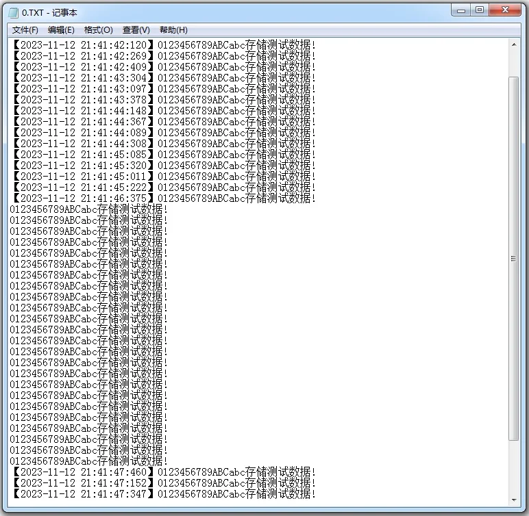Click the line with timestamp 21:41:43:304

(x=164, y=77)
